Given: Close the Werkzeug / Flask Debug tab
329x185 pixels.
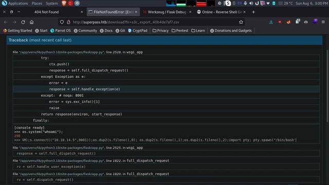Looking at the screenshot, I should [190, 12].
